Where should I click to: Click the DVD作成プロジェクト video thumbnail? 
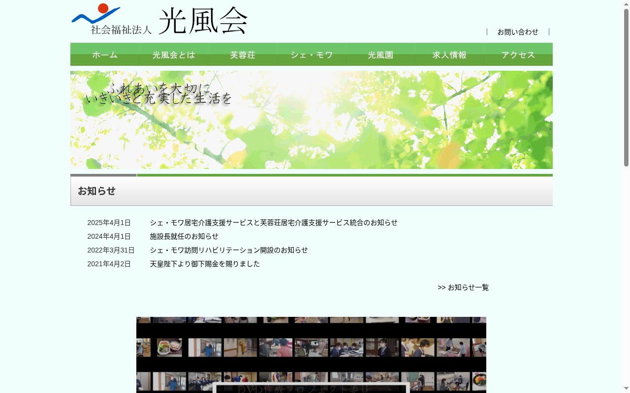(x=311, y=355)
